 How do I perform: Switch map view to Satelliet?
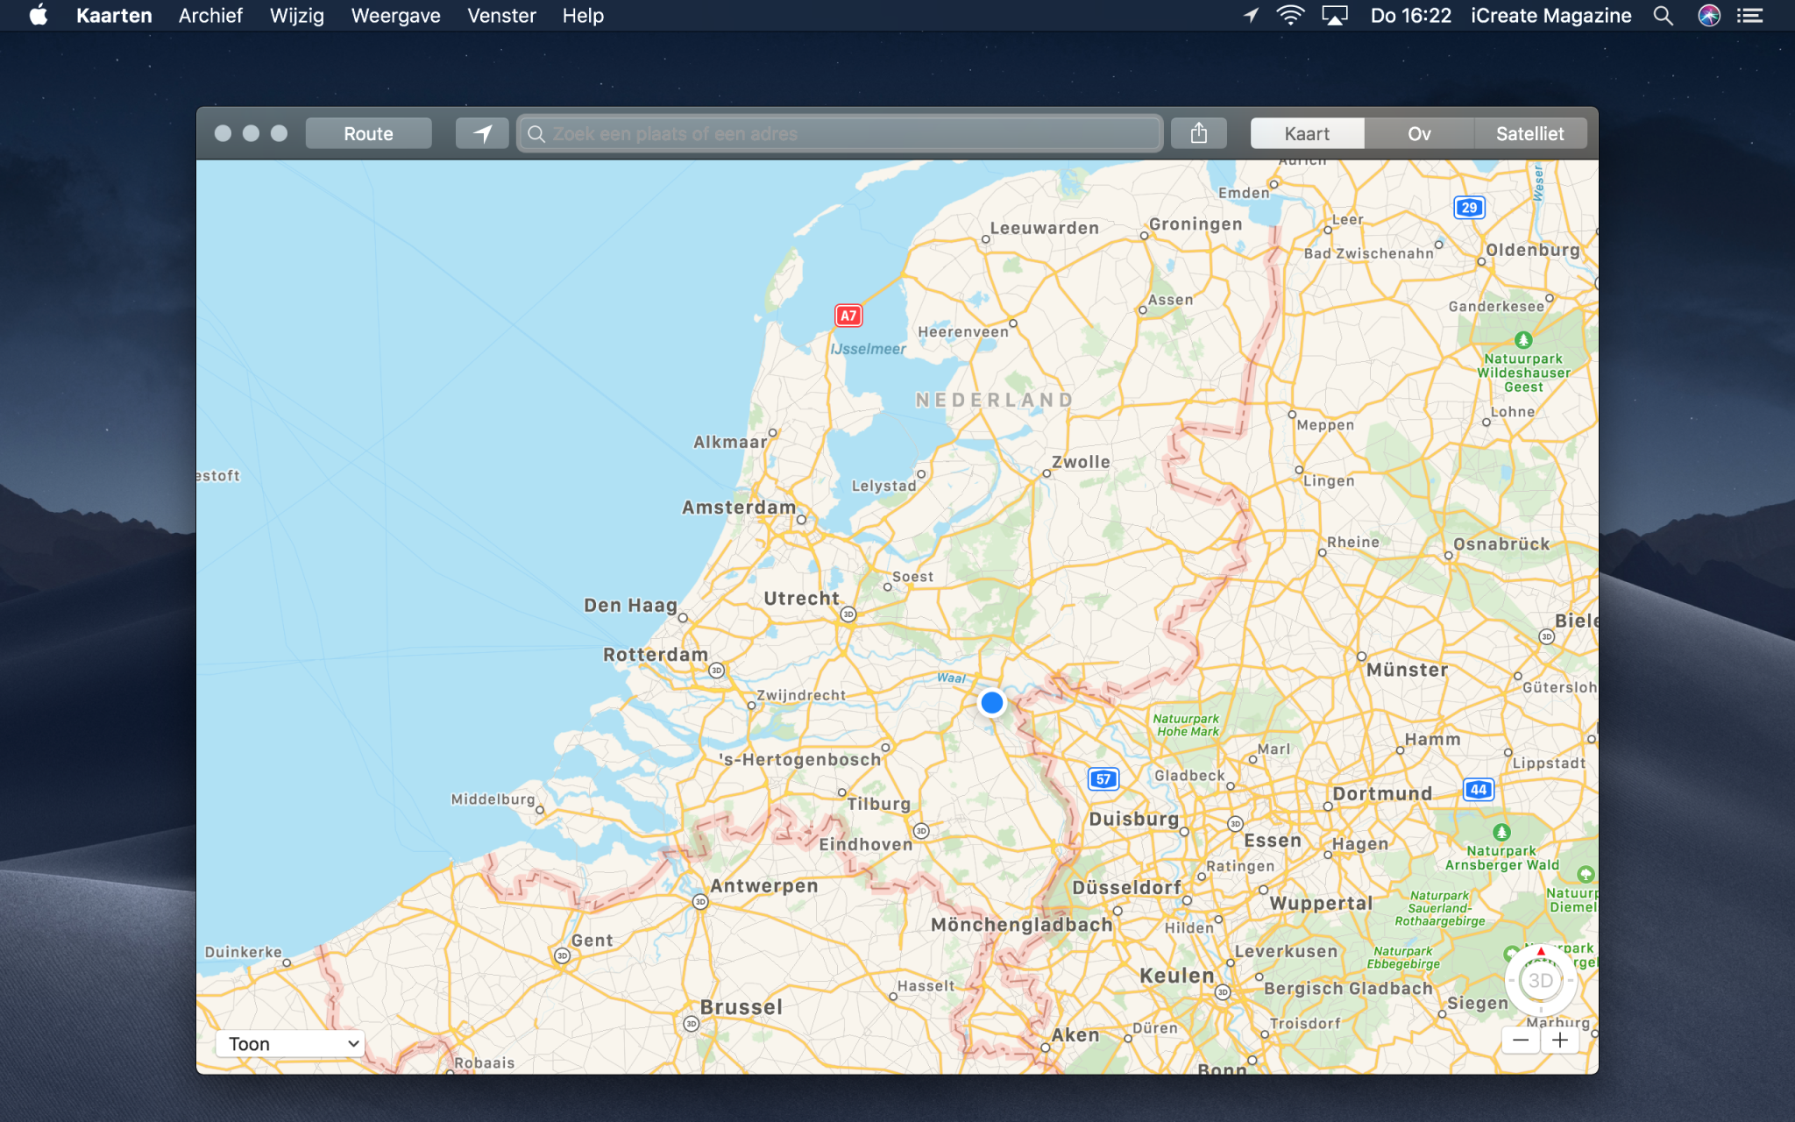click(1529, 133)
